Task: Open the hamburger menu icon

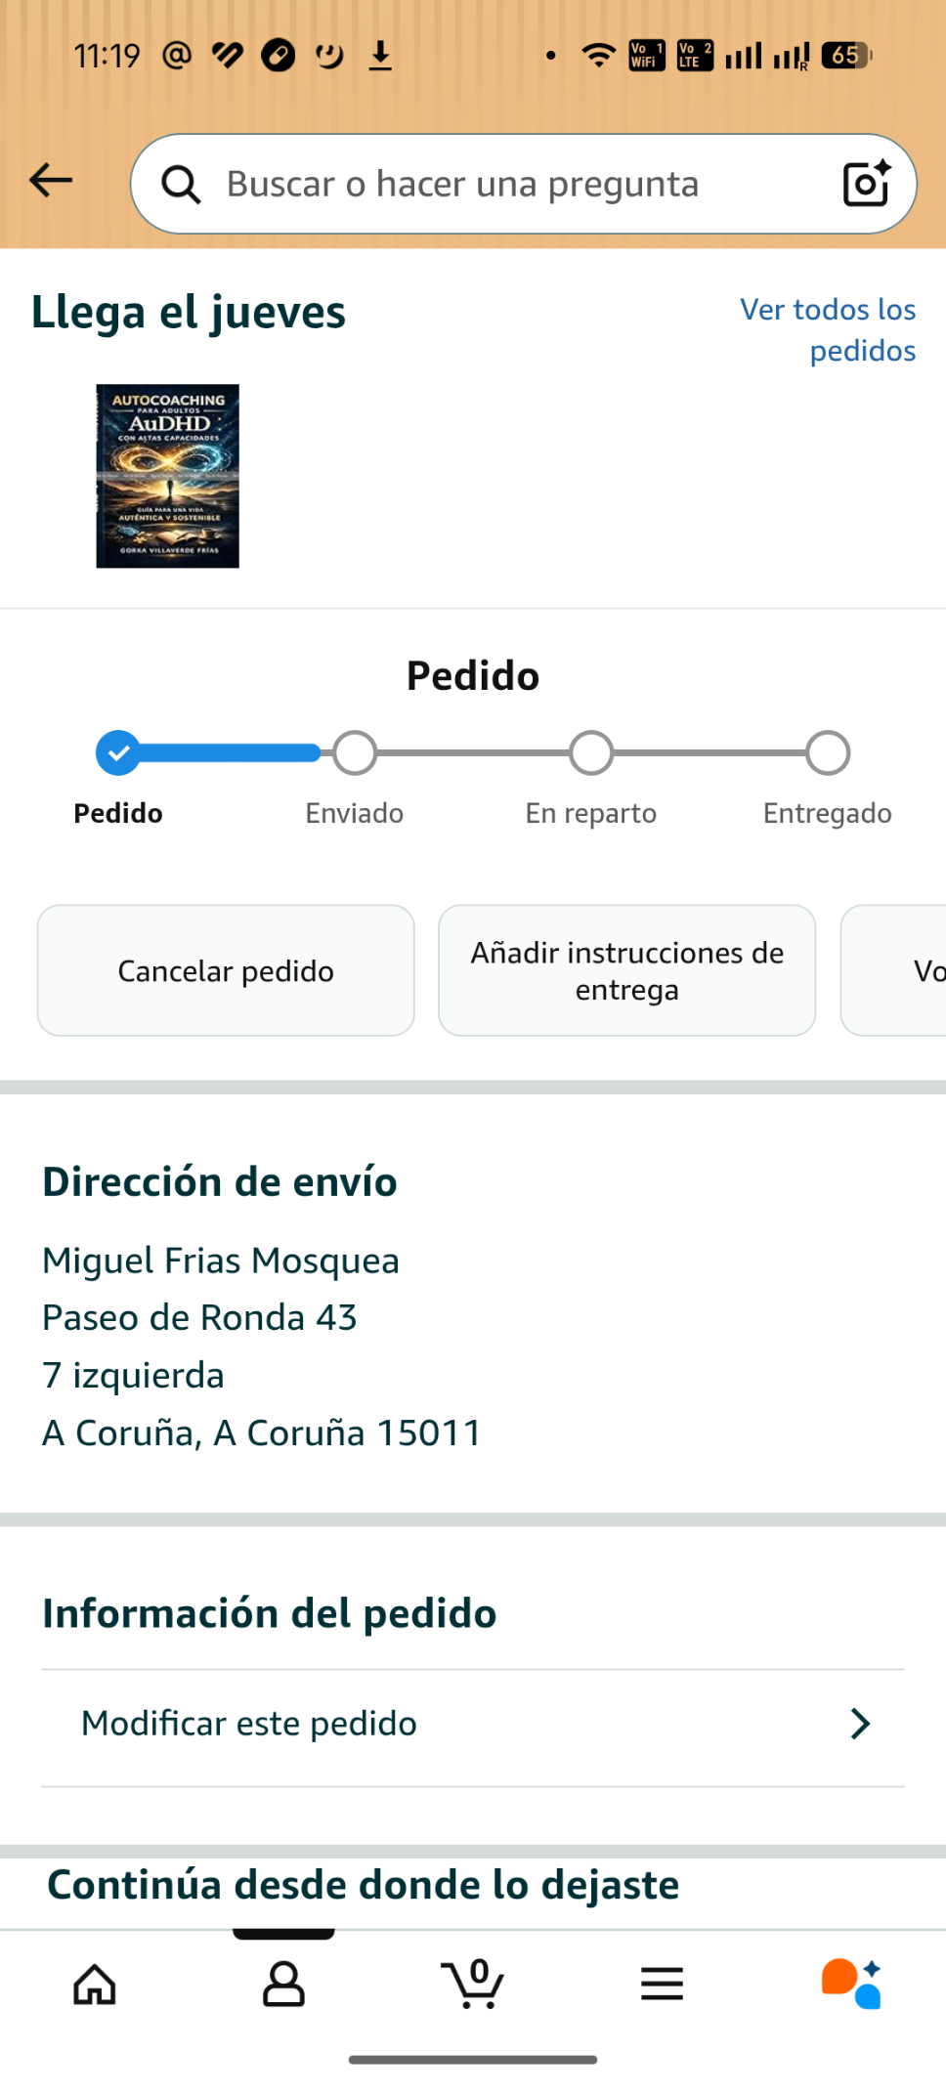Action: tap(662, 1985)
